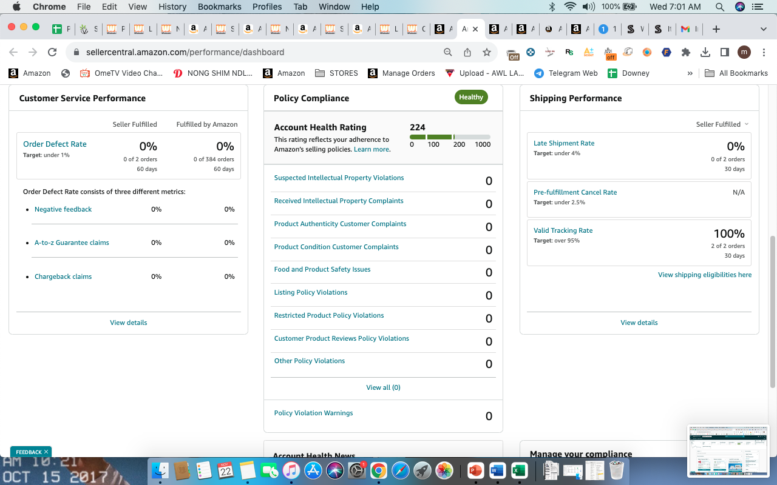
Task: Click the share page icon in address bar
Action: (x=467, y=52)
